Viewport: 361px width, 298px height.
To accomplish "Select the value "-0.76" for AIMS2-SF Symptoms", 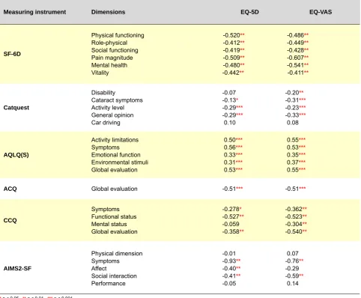I will coord(292,261).
